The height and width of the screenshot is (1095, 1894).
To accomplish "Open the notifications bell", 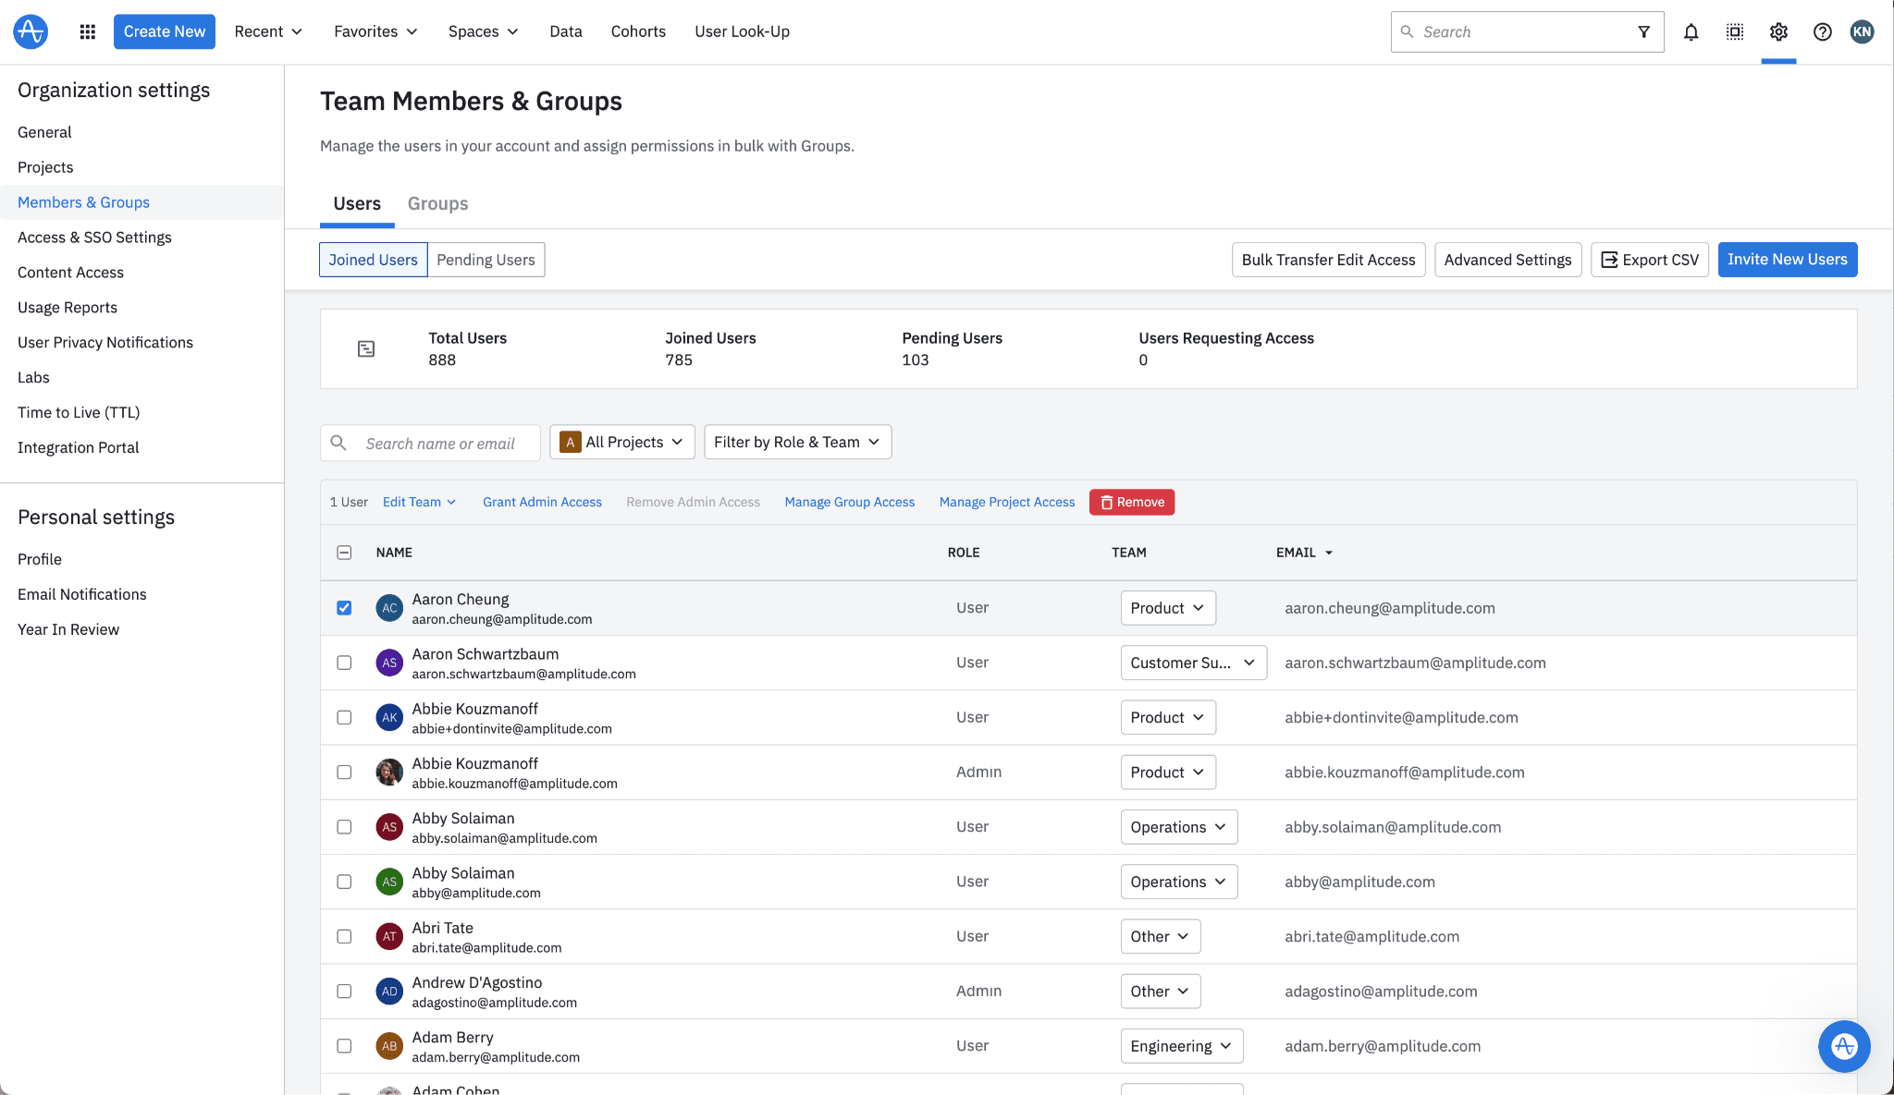I will (1691, 31).
